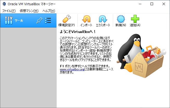
Task: Click the ようこそVirtualBoxへ！ heading text
Action: 78,32
